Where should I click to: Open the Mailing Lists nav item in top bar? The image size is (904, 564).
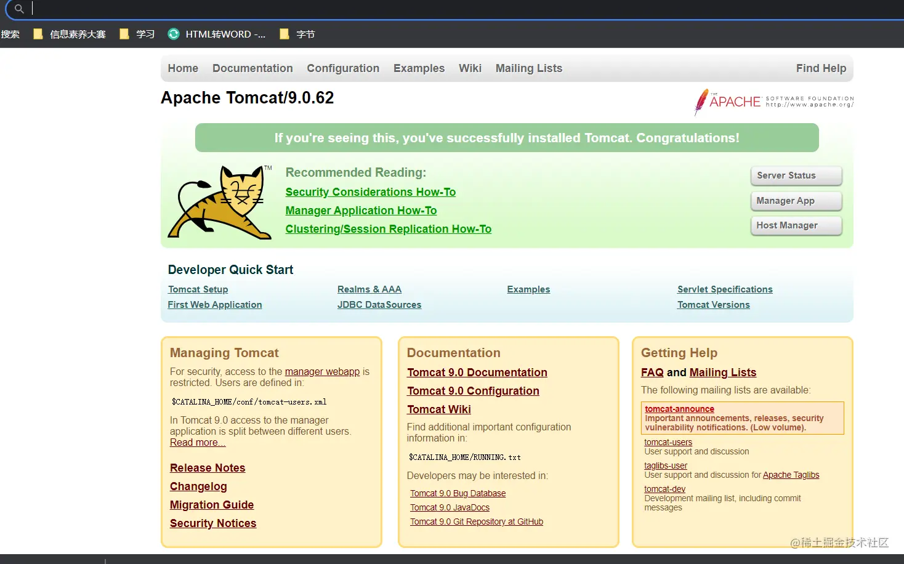coord(529,68)
